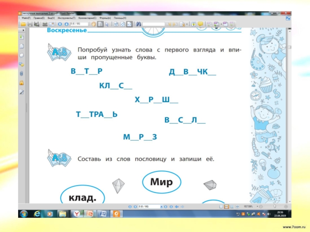Jump to the first page in the status bar
Viewport: 310px width, 232px height.
tap(130, 207)
